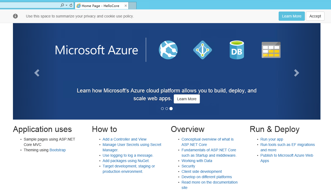Close the Home Page - HelloCore tab

click(126, 6)
